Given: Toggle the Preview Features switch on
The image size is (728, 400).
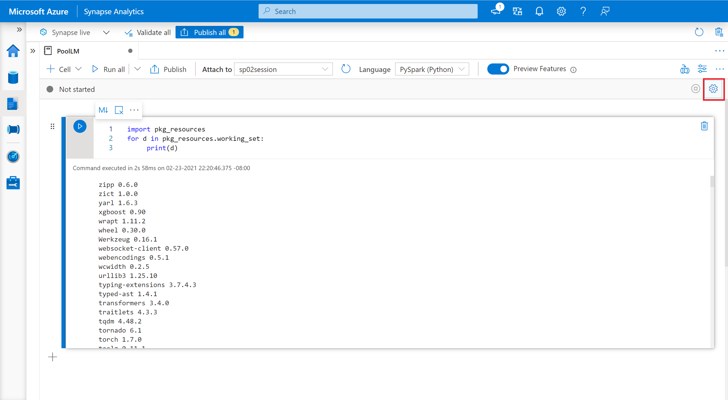Looking at the screenshot, I should [497, 69].
